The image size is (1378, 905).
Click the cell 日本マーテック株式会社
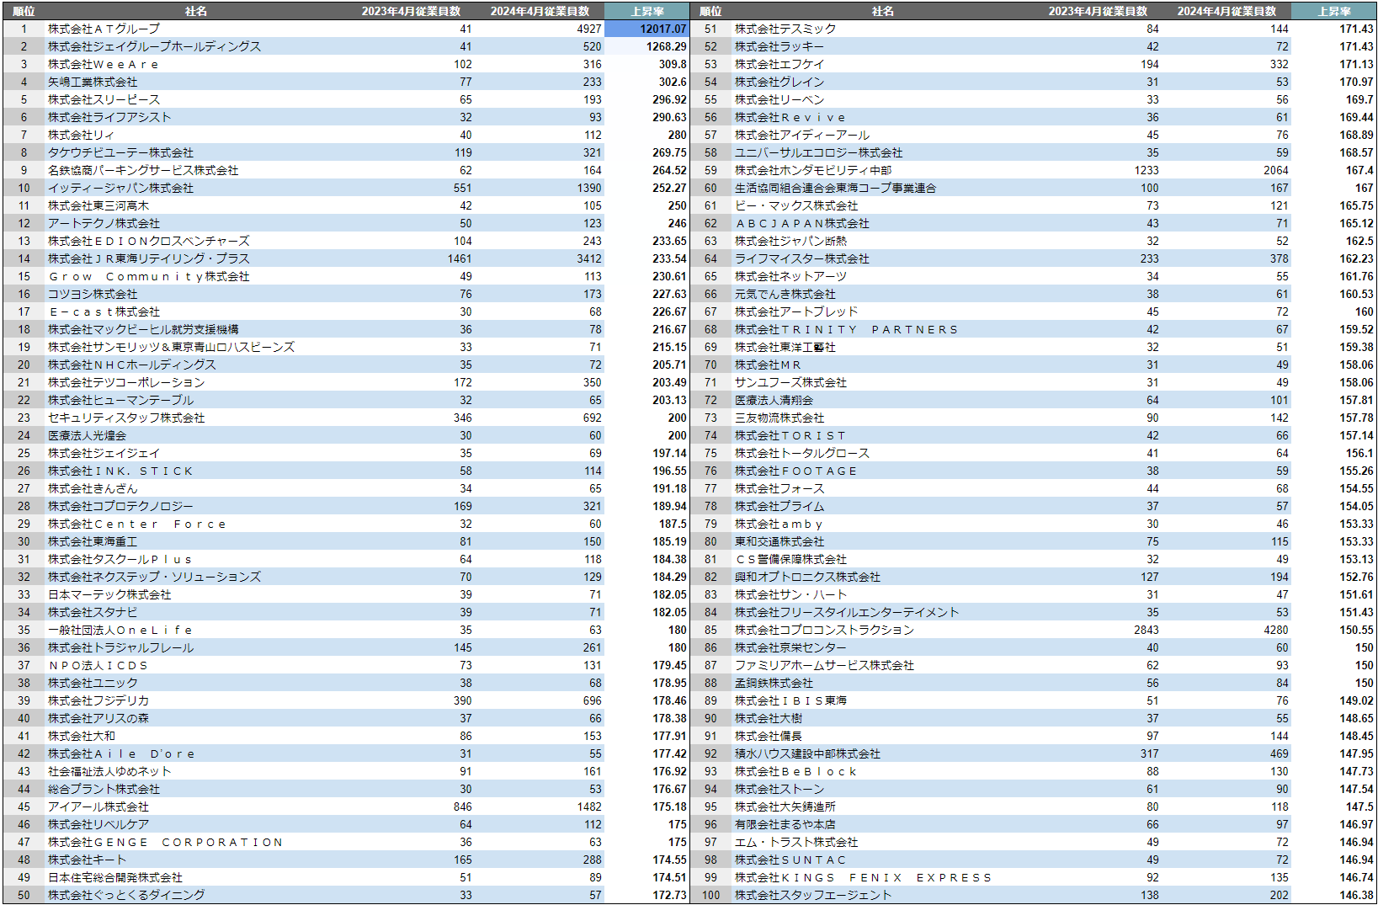pos(109,594)
